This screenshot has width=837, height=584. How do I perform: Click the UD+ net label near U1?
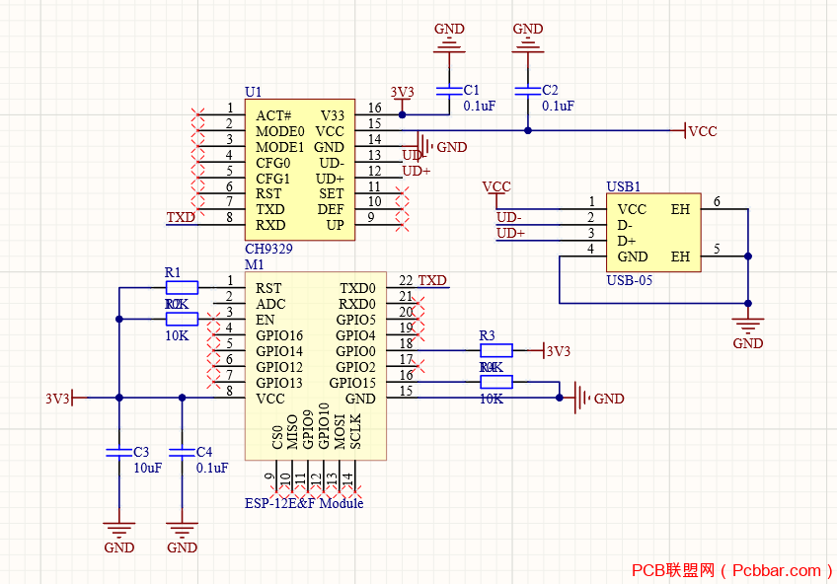(417, 172)
